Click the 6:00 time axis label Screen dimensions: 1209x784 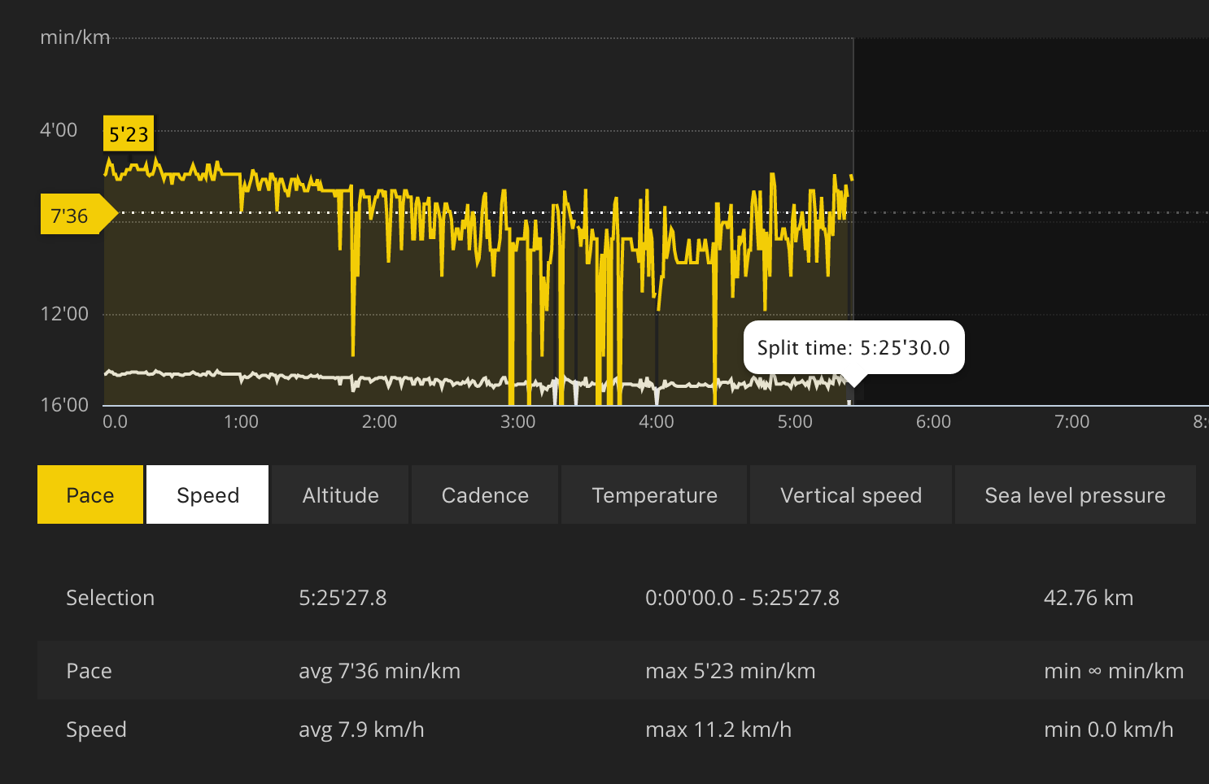[933, 422]
